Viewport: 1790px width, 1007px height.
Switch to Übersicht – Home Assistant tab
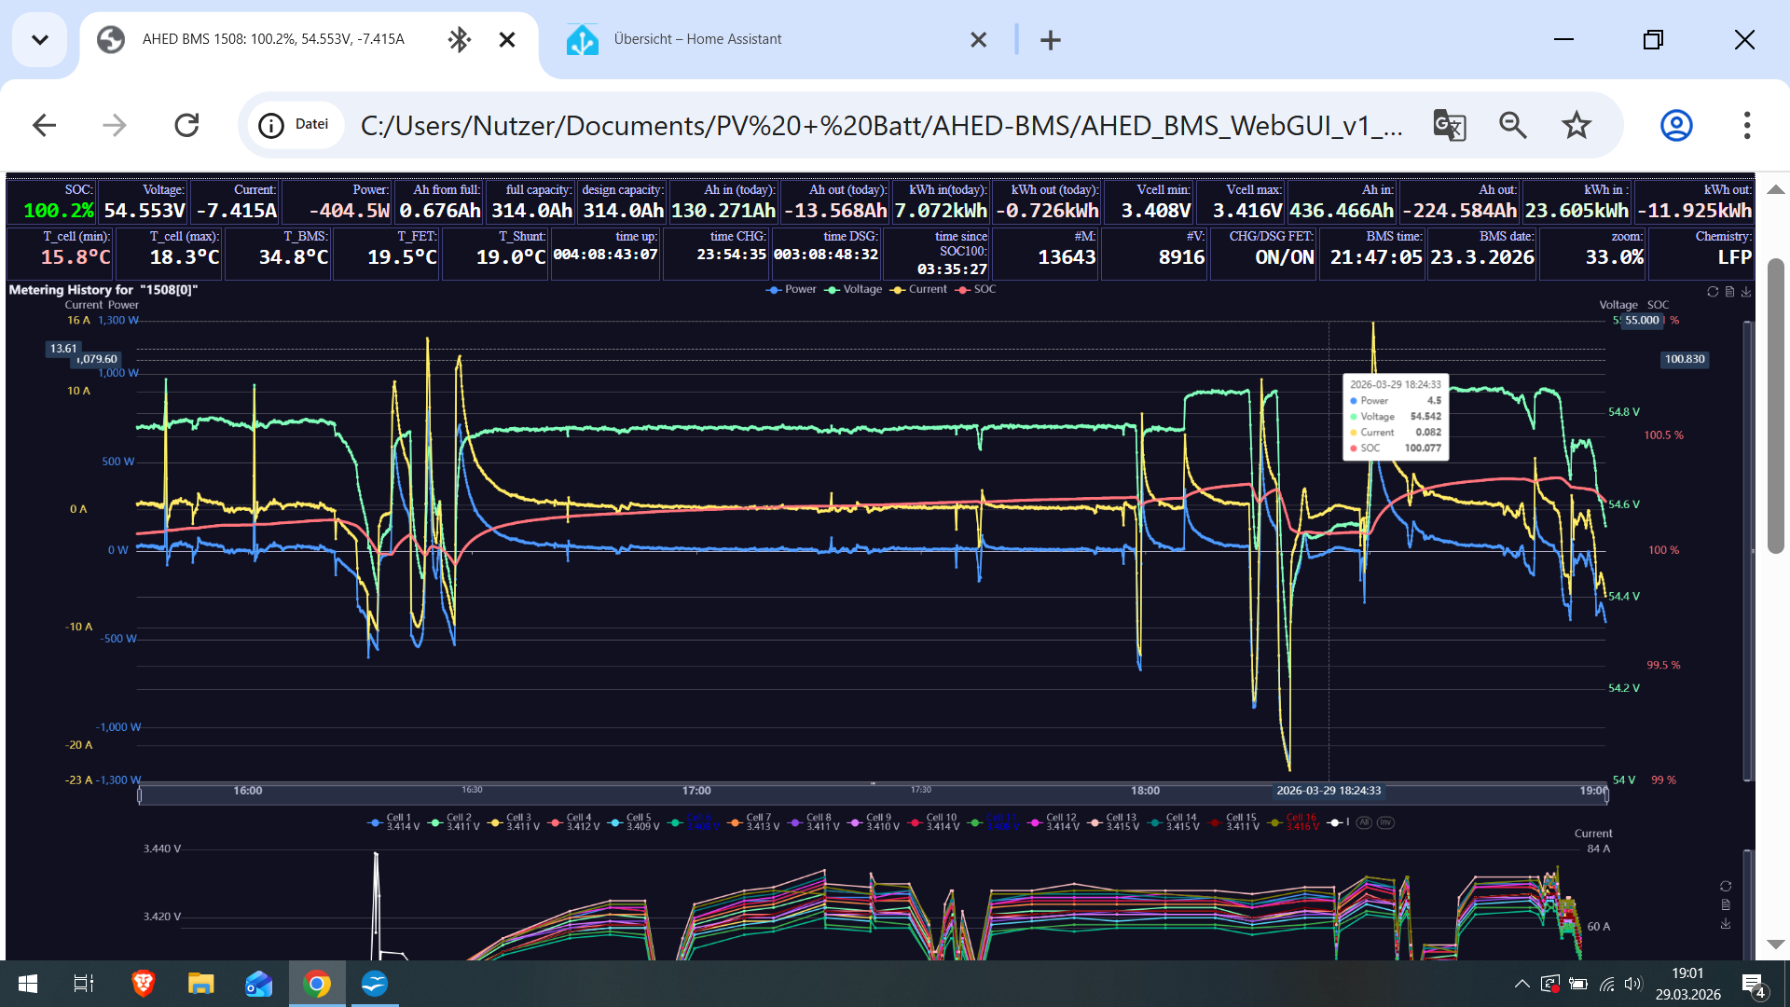tap(697, 39)
